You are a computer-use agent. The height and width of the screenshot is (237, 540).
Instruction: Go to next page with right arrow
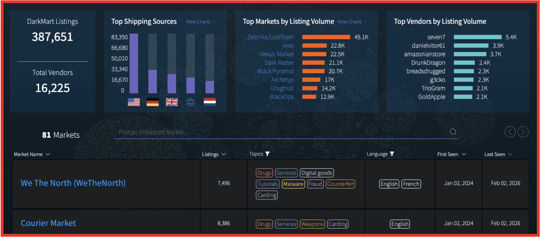[x=523, y=132]
